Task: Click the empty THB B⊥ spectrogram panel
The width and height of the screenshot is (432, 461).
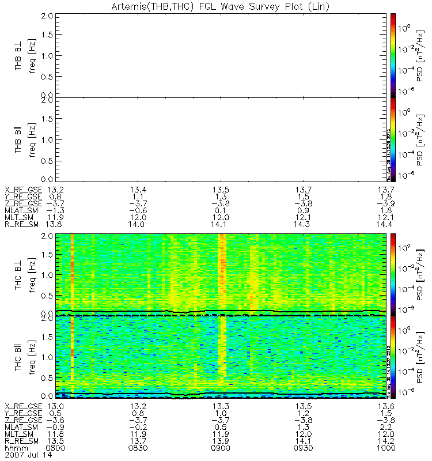Action: [x=221, y=55]
